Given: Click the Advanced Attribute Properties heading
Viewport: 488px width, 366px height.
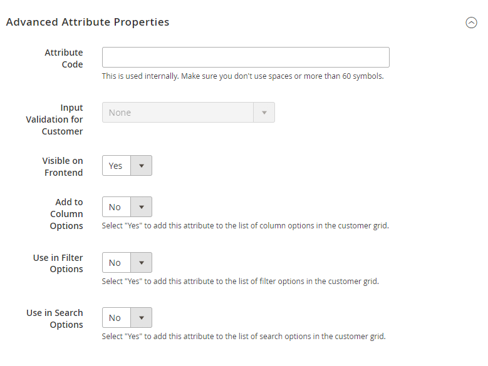Looking at the screenshot, I should [88, 22].
